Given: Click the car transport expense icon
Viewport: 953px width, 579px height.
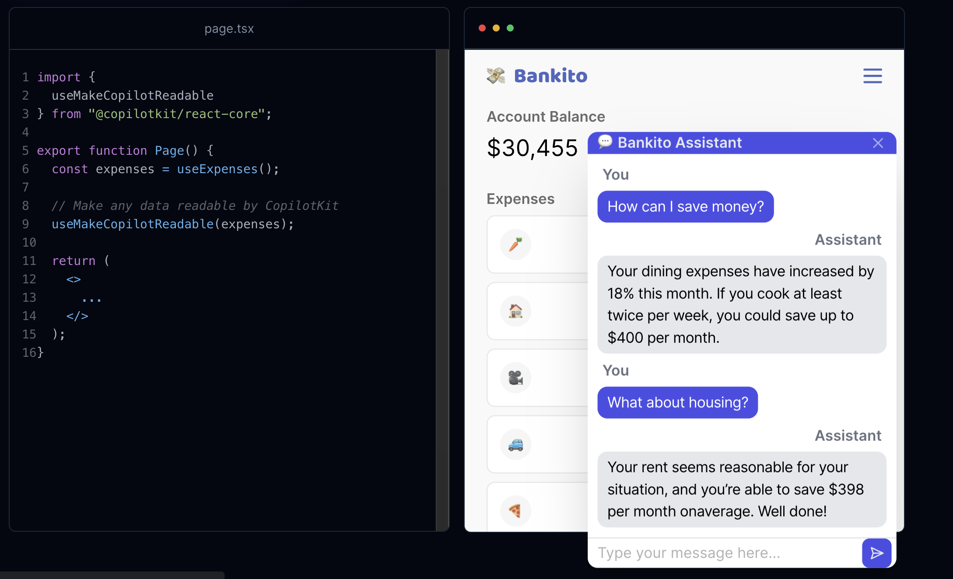Looking at the screenshot, I should pos(515,444).
